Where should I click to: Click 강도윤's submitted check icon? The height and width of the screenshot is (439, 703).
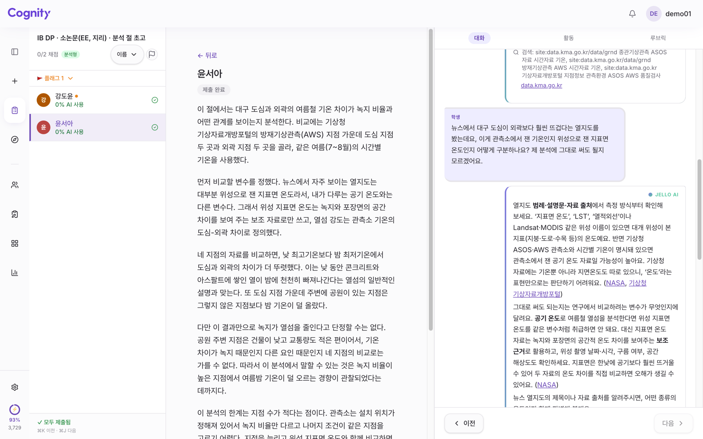click(x=155, y=100)
